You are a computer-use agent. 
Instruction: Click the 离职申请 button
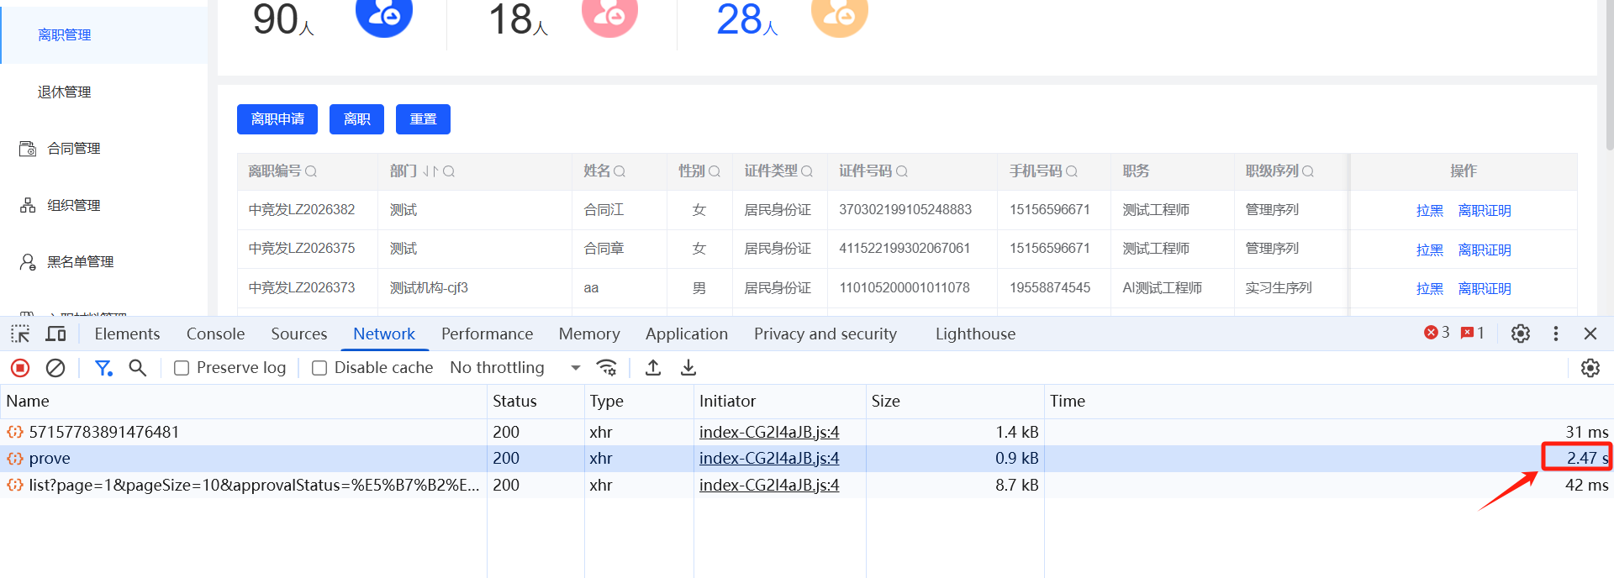(277, 119)
